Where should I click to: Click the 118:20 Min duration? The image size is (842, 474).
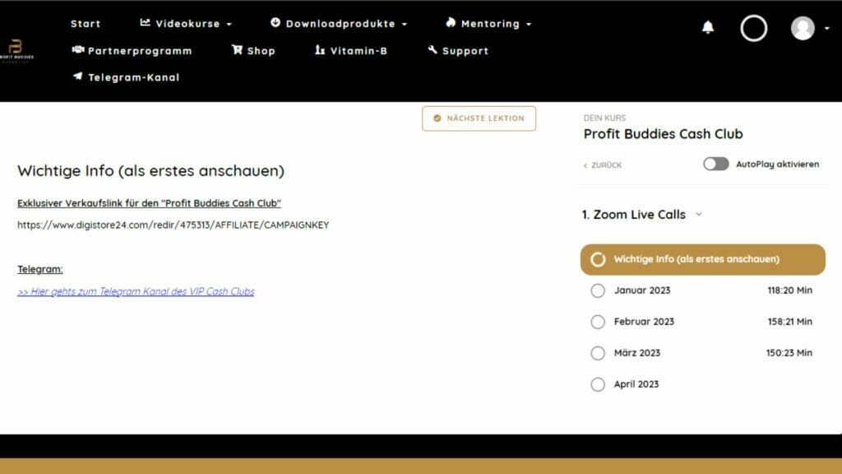789,290
